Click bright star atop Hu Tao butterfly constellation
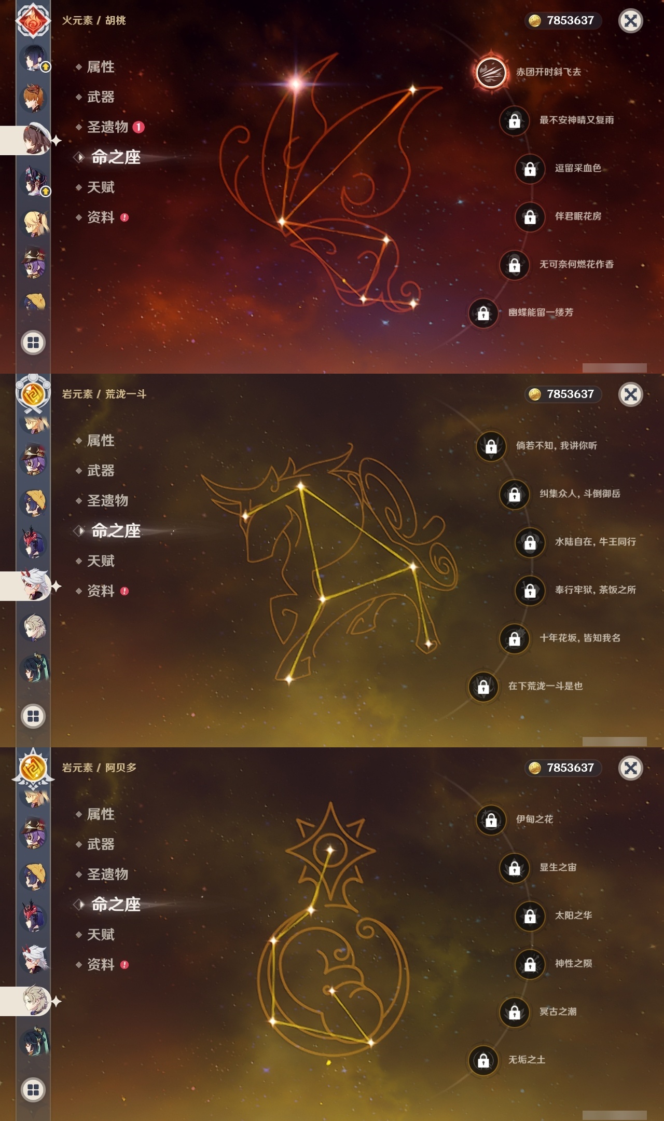Screen dimensions: 664x1121 (x=296, y=83)
